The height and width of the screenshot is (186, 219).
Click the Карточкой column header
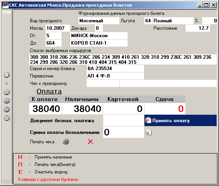coord(124,99)
